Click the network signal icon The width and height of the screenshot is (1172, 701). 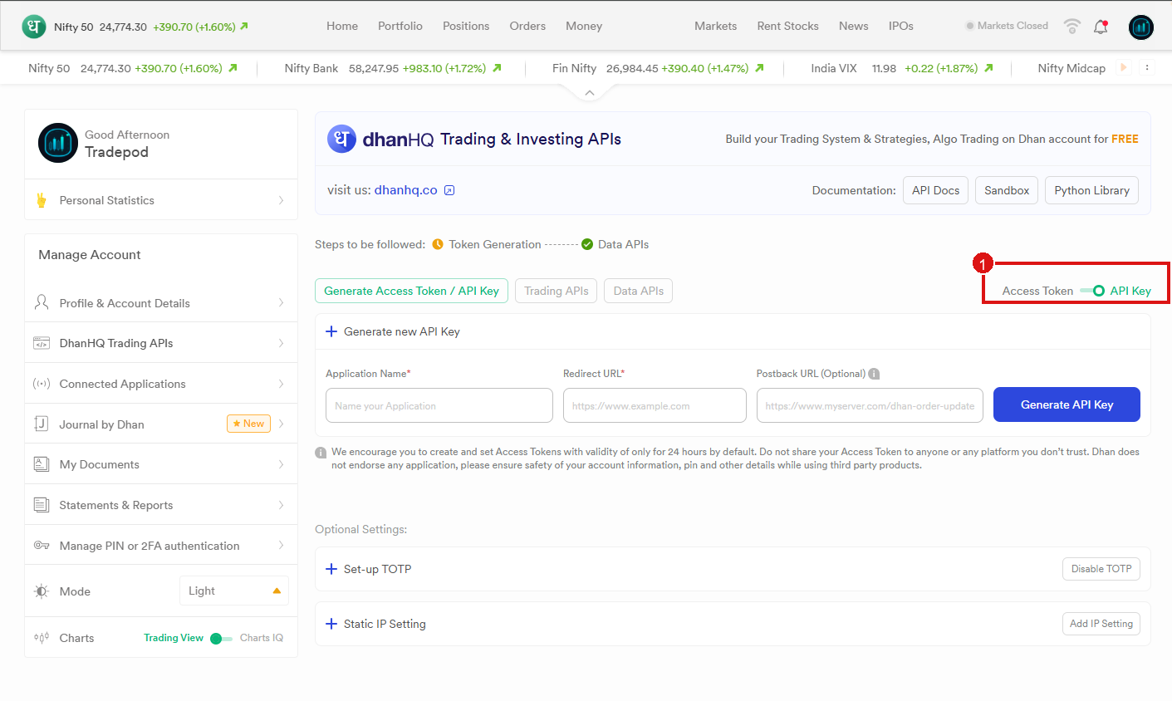tap(1072, 27)
